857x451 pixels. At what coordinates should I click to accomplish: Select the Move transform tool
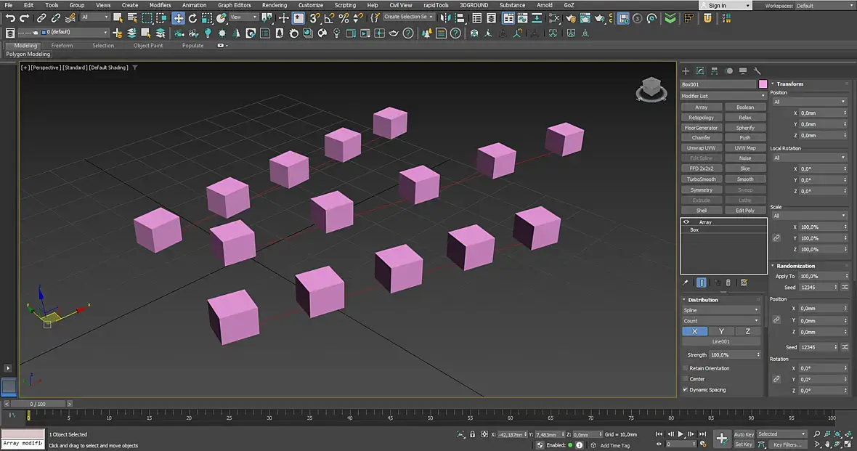tap(178, 18)
